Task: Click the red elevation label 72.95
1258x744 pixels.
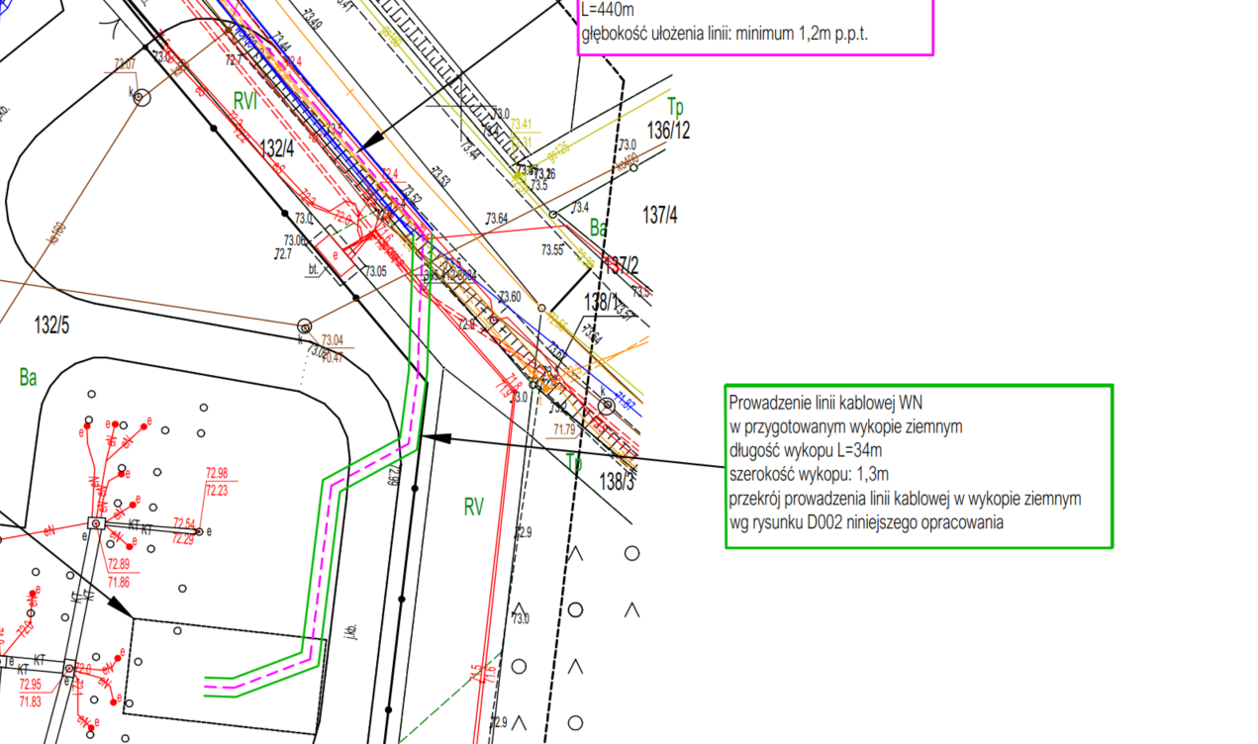Action: click(30, 684)
